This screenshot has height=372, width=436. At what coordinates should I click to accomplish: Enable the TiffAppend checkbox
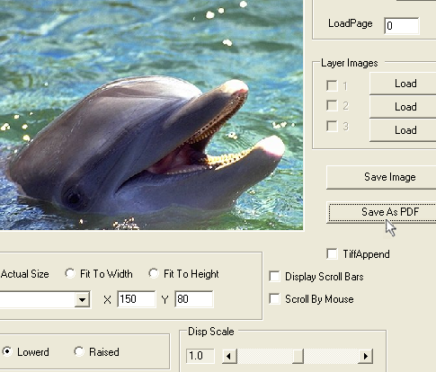point(332,253)
